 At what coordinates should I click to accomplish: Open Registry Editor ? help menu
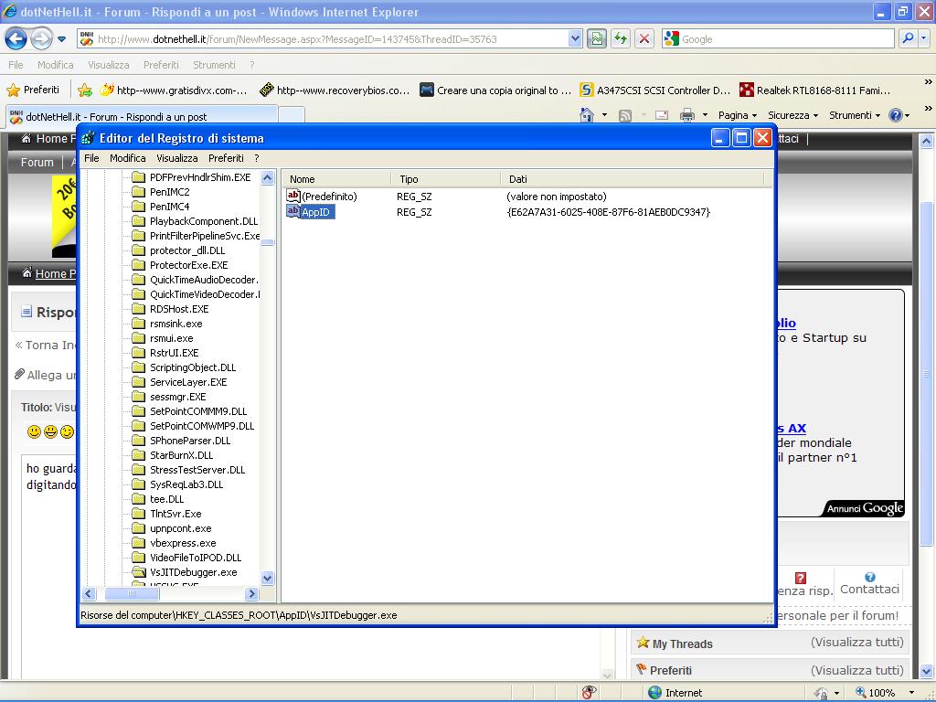pyautogui.click(x=257, y=158)
